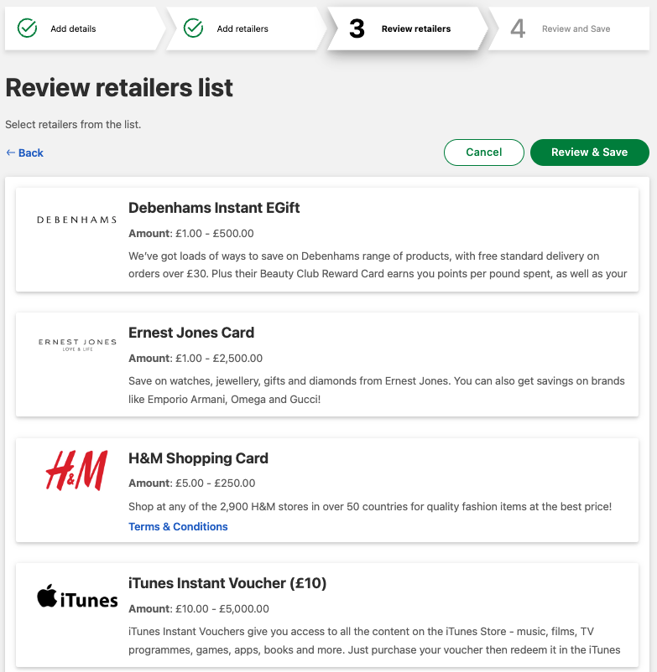Select the H&M Shopping Card title
This screenshot has height=672, width=657.
[198, 458]
